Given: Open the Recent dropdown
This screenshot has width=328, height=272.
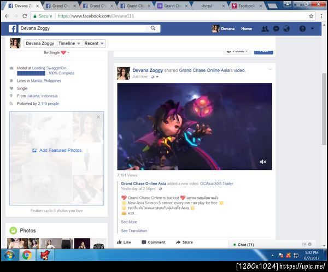Looking at the screenshot, I should pos(93,43).
